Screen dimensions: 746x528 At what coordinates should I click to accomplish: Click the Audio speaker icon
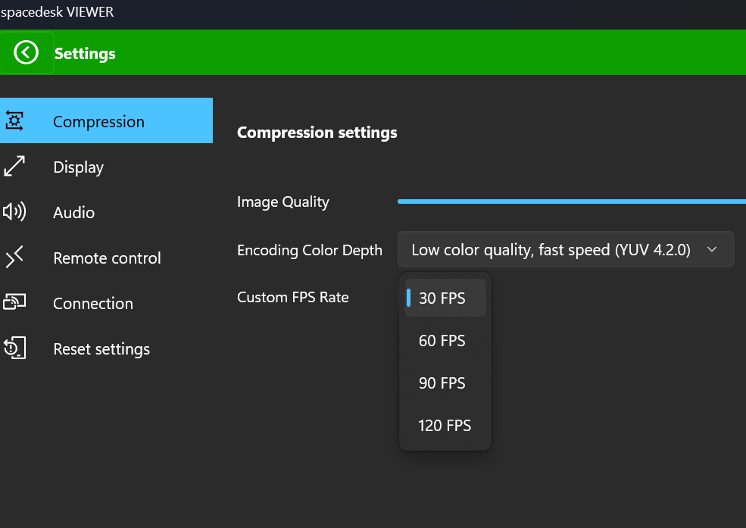point(14,212)
